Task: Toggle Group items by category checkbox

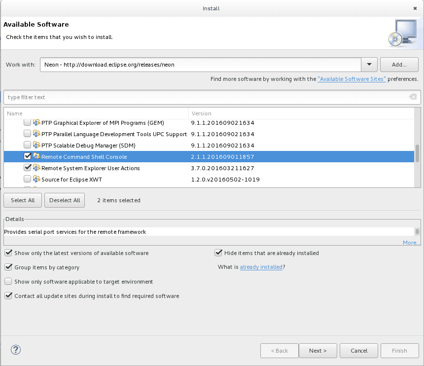Action: click(8, 267)
